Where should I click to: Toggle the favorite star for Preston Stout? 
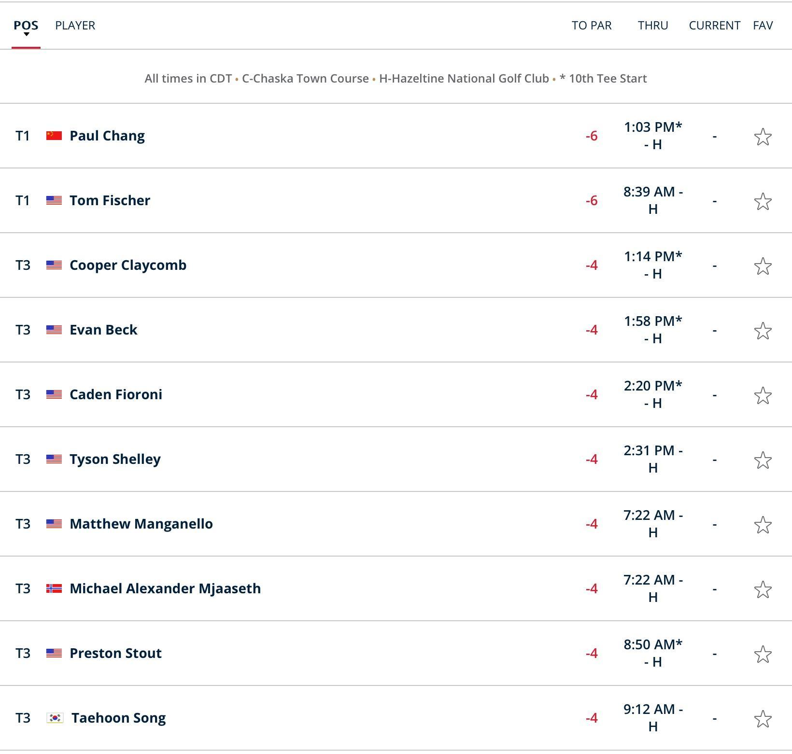point(763,655)
